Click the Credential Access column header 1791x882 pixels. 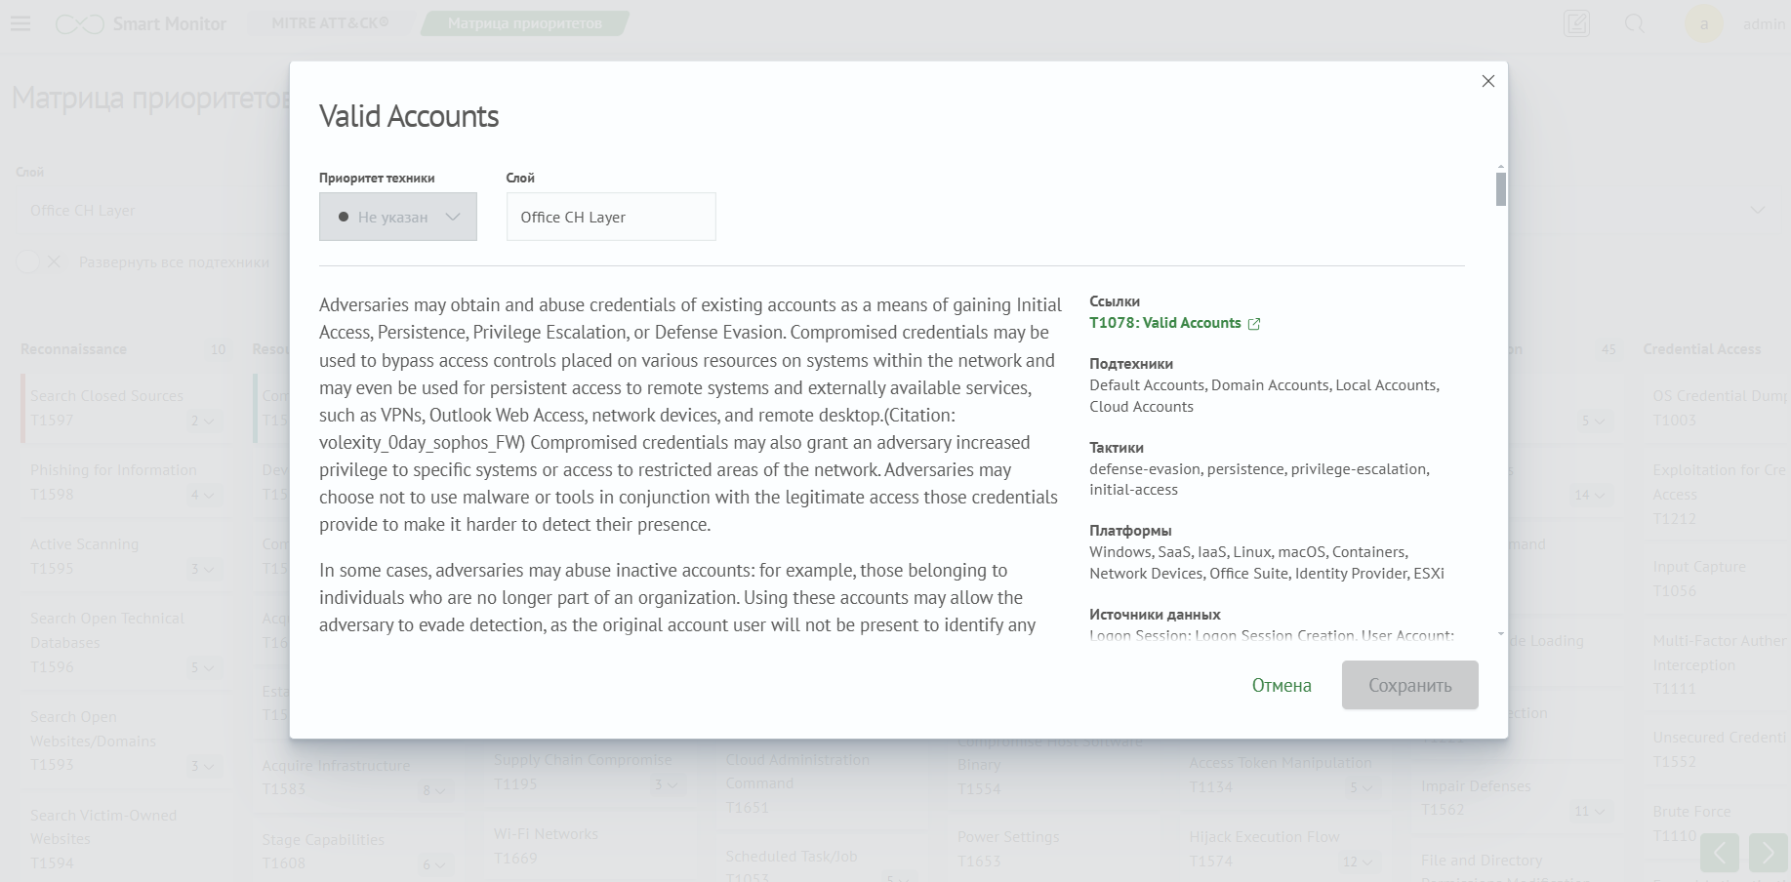click(1701, 349)
